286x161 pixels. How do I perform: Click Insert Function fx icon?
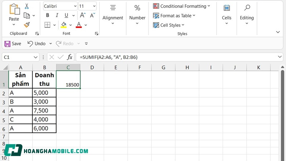click(70, 57)
